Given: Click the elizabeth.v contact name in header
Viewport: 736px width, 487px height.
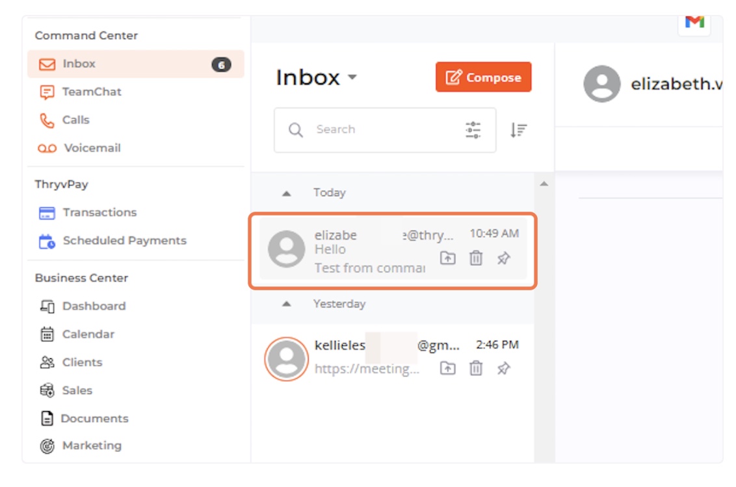Looking at the screenshot, I should click(x=676, y=84).
